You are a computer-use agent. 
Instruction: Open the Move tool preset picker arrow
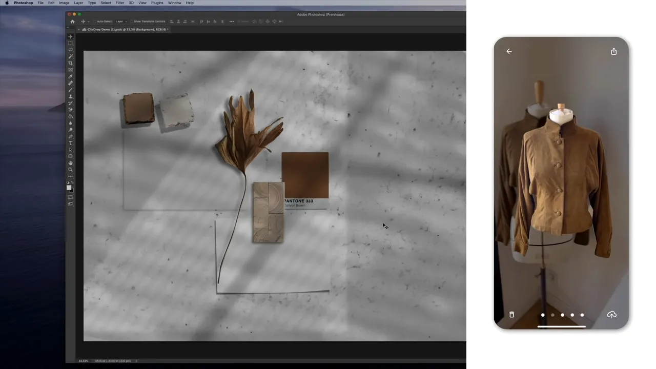point(88,22)
